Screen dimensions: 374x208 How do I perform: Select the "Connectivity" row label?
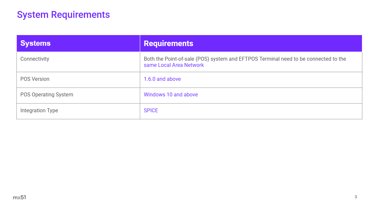click(x=35, y=59)
